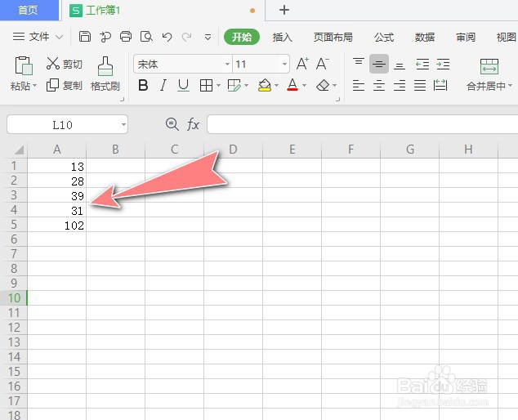Click the print icon
The width and height of the screenshot is (518, 420).
click(126, 37)
